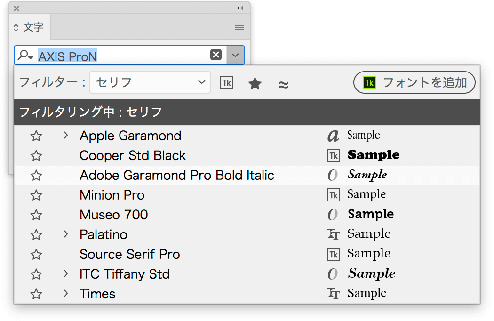The width and height of the screenshot is (494, 321).
Task: Select Apple Garamond font
Action: click(x=130, y=136)
